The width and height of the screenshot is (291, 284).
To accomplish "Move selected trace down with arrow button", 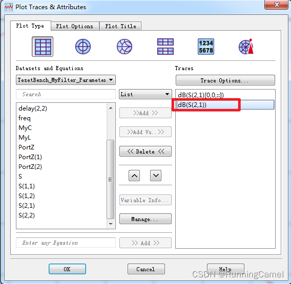I will 156,176.
